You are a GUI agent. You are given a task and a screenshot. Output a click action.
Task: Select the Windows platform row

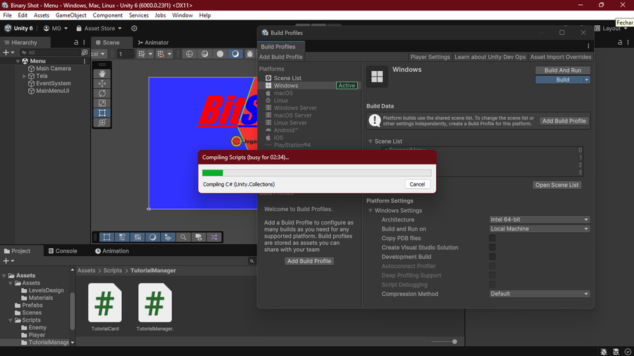coord(308,86)
